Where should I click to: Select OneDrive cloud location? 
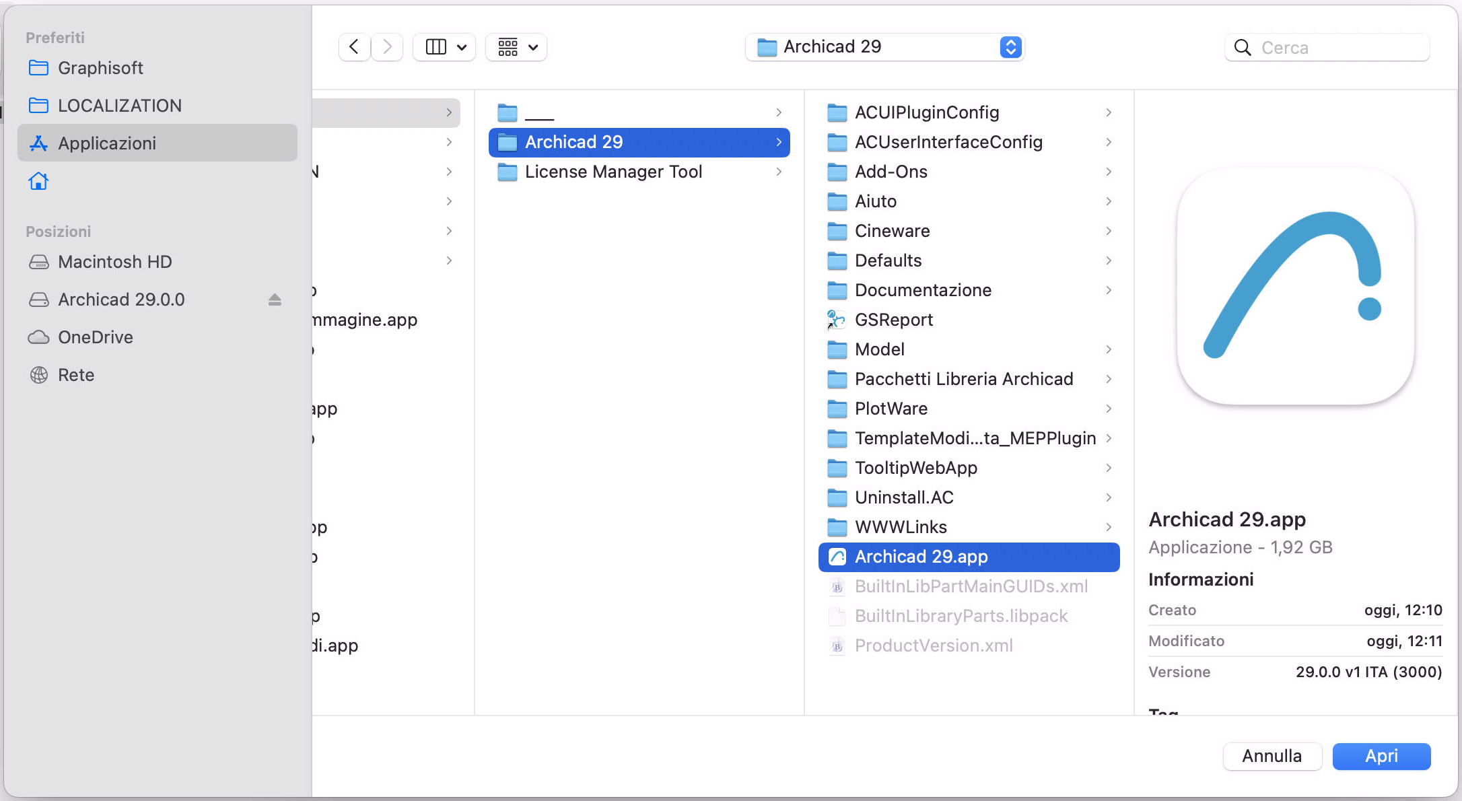pyautogui.click(x=95, y=337)
